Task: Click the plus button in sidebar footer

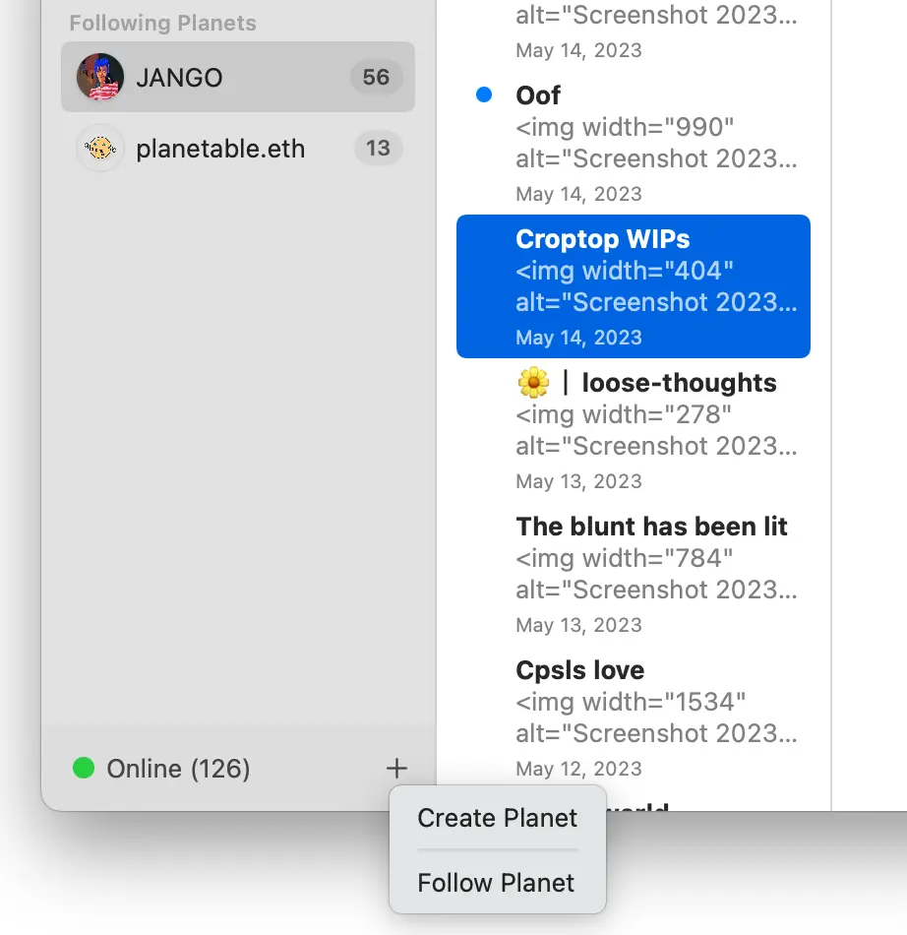Action: point(396,769)
